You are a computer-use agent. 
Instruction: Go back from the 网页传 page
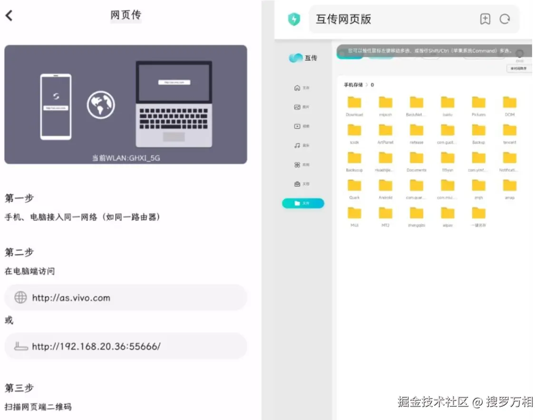[10, 15]
